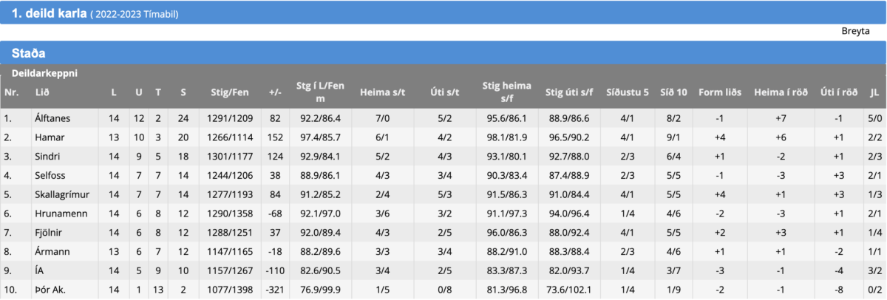Click the Breyta link
Image resolution: width=887 pixels, height=300 pixels.
[855, 32]
